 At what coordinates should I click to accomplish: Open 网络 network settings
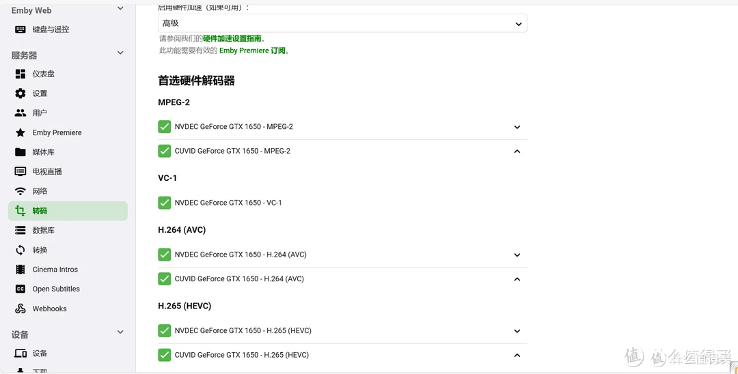[68, 191]
